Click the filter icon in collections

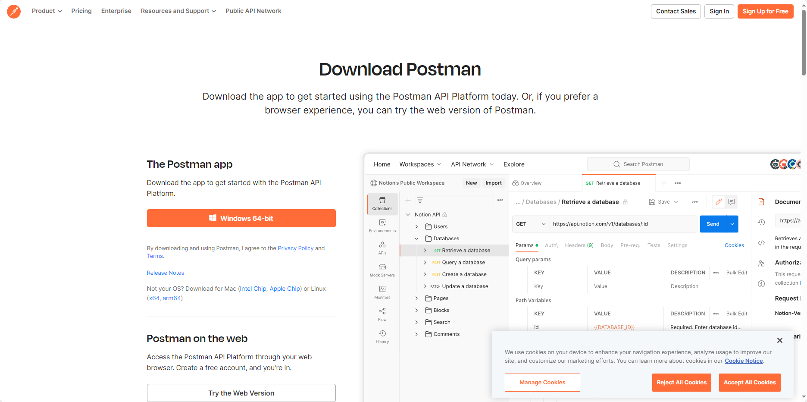point(420,200)
